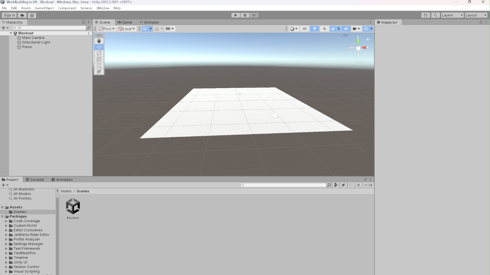Select the Rect Transform tool
490x275 pixels.
tap(99, 65)
